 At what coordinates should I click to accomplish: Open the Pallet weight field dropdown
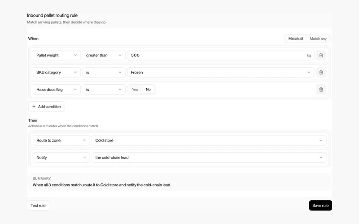(x=57, y=55)
